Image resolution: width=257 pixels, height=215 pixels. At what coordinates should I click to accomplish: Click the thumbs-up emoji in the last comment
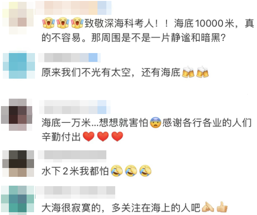point(222,207)
